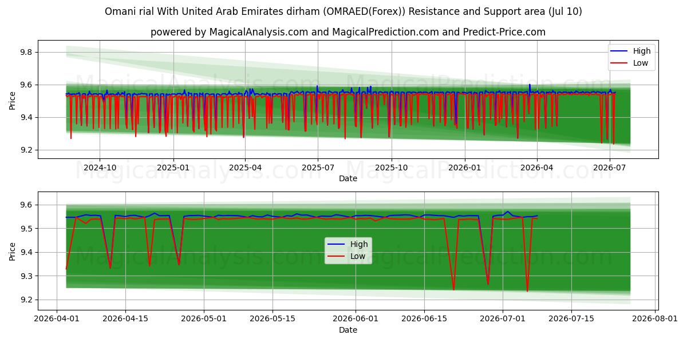Click the 'Date' x-axis label of lower chart
This screenshot has height=343, width=687.
[348, 330]
